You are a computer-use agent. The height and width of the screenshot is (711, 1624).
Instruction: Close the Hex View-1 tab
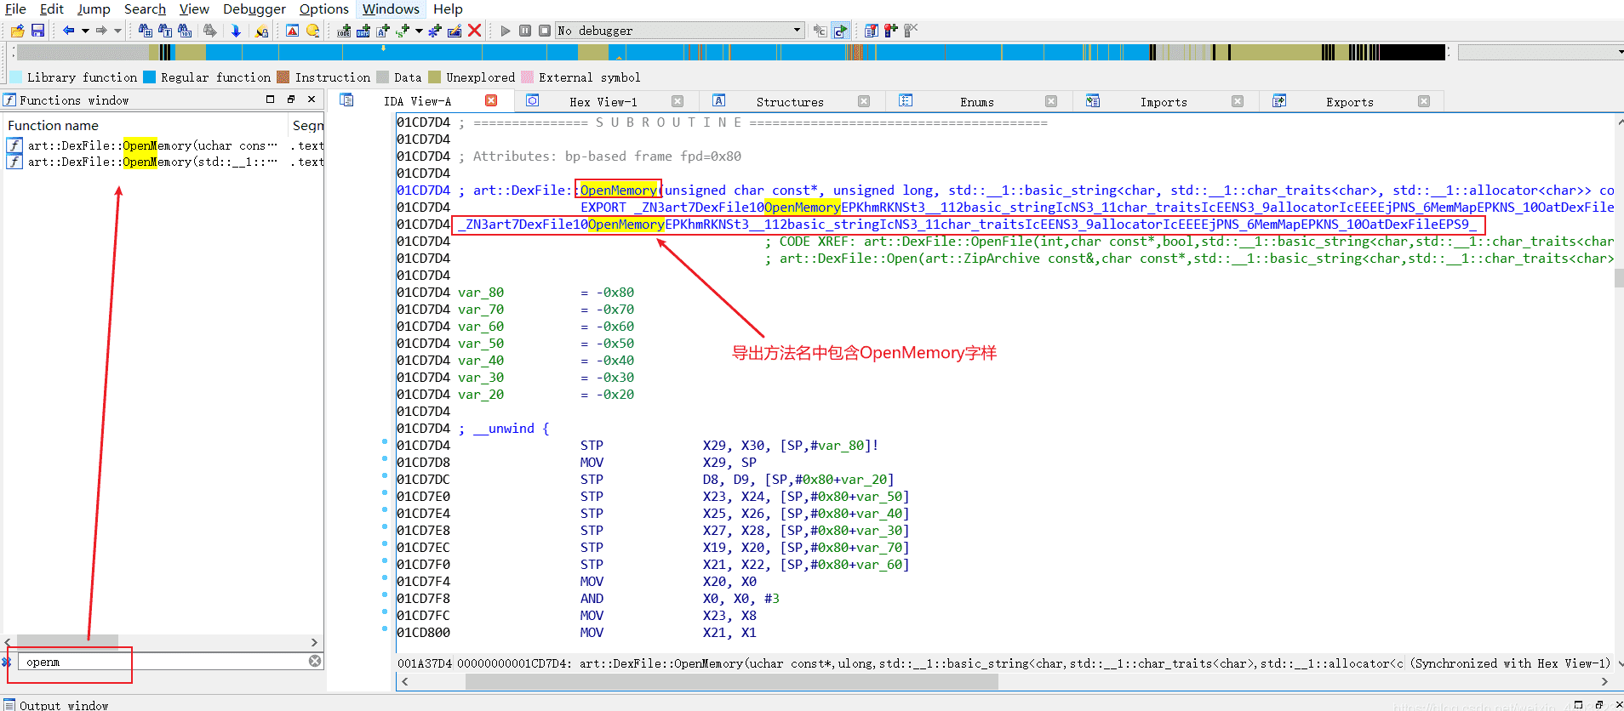click(x=678, y=101)
